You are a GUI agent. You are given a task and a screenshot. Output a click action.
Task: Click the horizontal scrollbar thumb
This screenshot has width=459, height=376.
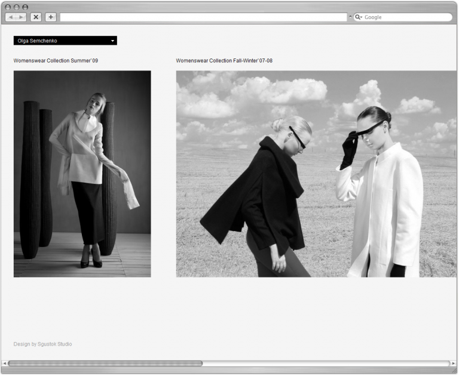click(x=105, y=363)
